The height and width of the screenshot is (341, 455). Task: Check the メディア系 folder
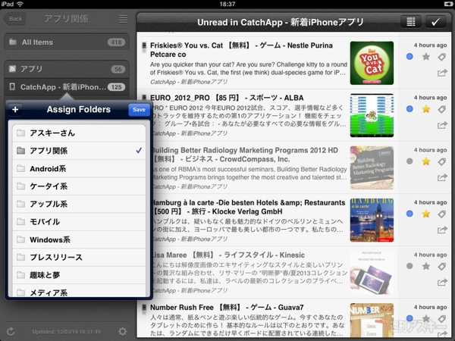point(79,291)
